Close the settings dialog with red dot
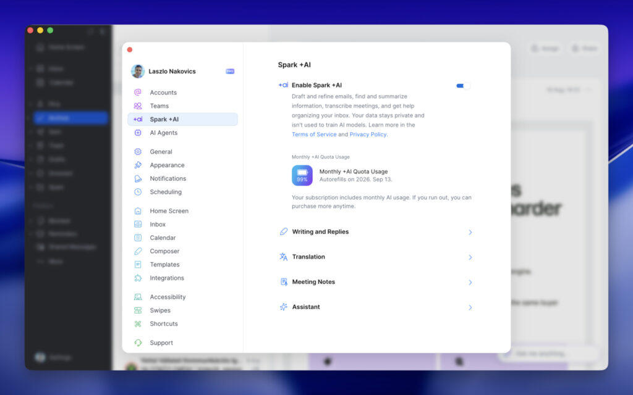Screen dimensions: 633x395 130,49
